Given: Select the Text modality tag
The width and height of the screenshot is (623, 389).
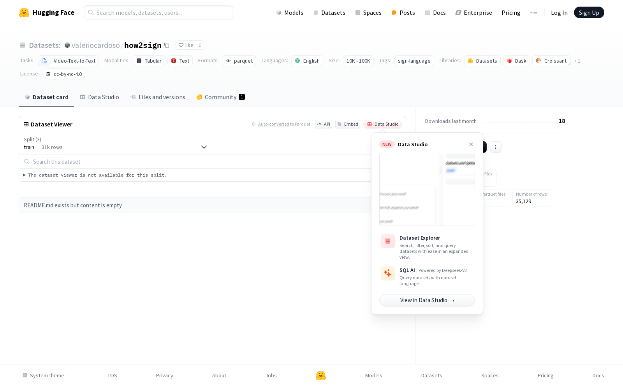Looking at the screenshot, I should [180, 61].
